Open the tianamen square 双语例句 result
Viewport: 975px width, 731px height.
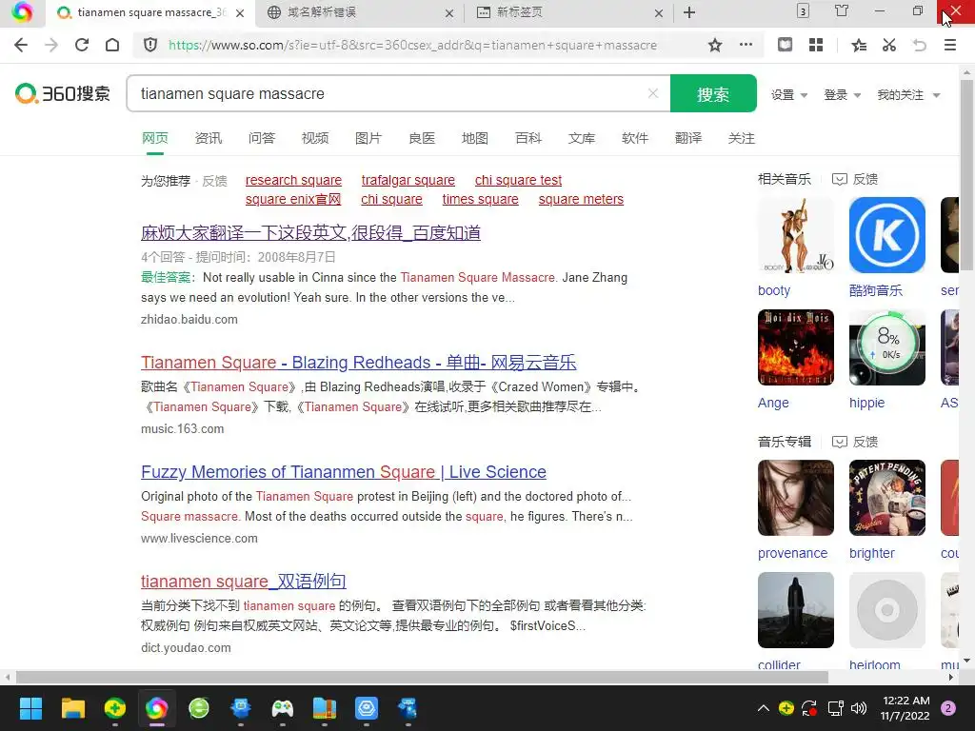pos(243,582)
